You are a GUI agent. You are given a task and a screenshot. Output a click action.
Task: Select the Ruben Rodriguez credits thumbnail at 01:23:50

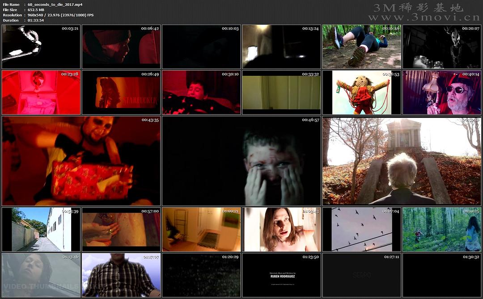(281, 275)
